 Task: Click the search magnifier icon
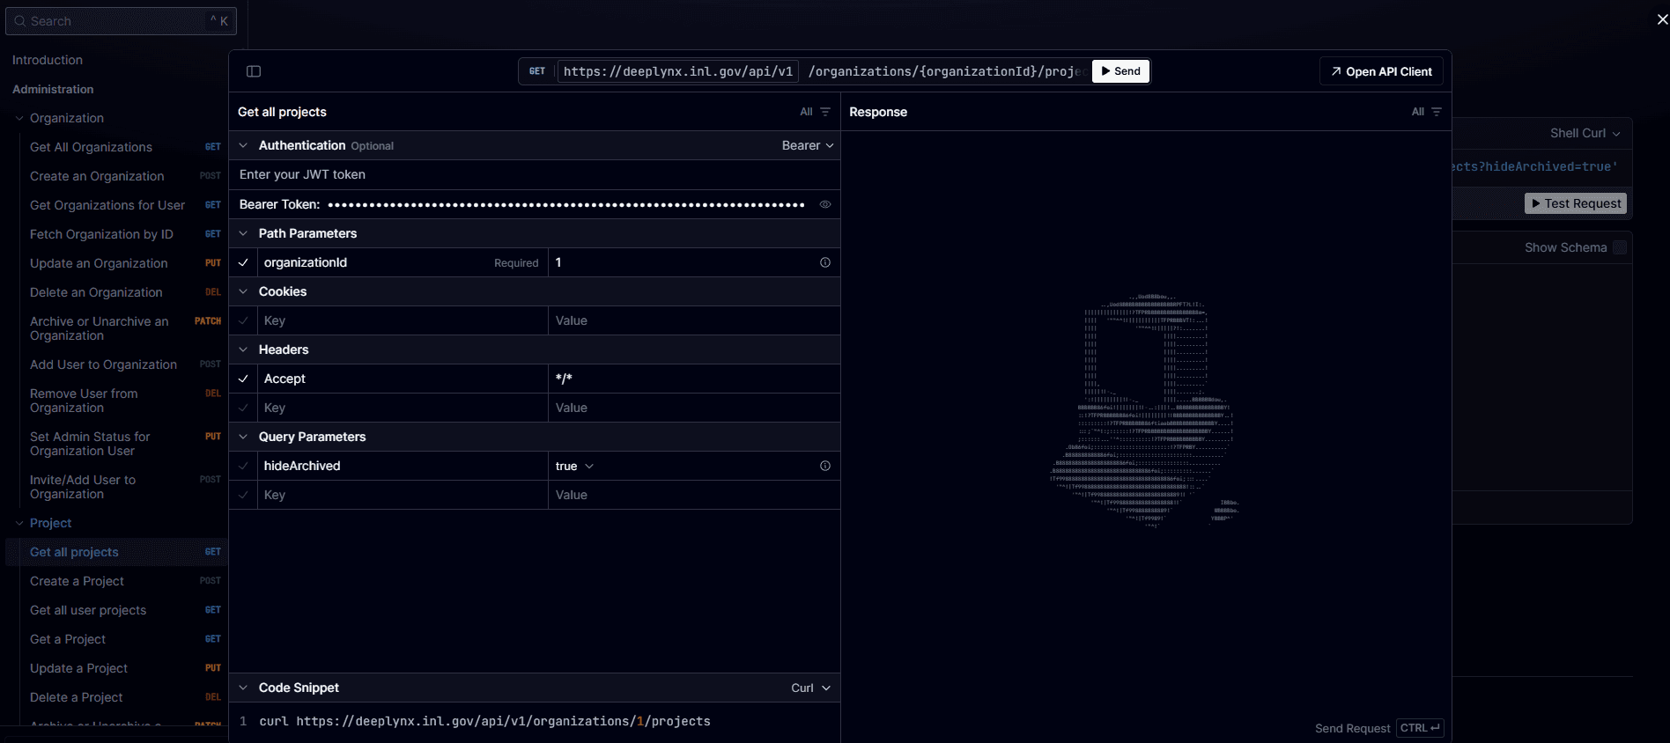(x=20, y=21)
